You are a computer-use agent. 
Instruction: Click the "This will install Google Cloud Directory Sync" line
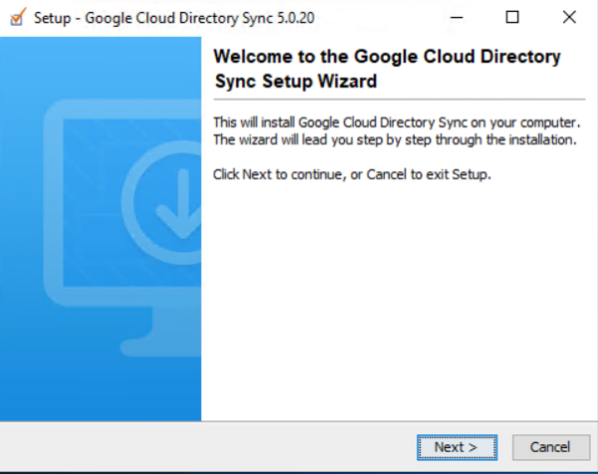click(397, 122)
